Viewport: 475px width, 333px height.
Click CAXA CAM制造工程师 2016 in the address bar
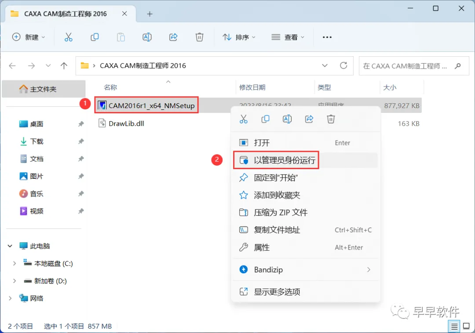(x=143, y=65)
